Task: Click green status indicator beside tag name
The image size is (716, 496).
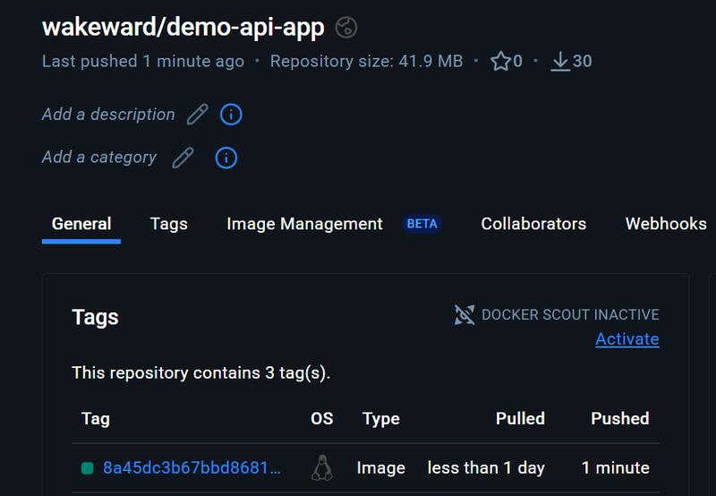Action: coord(87,467)
